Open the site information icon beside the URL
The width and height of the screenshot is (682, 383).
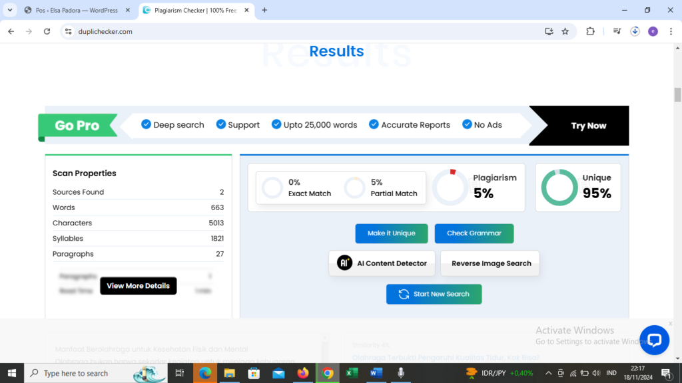(67, 31)
